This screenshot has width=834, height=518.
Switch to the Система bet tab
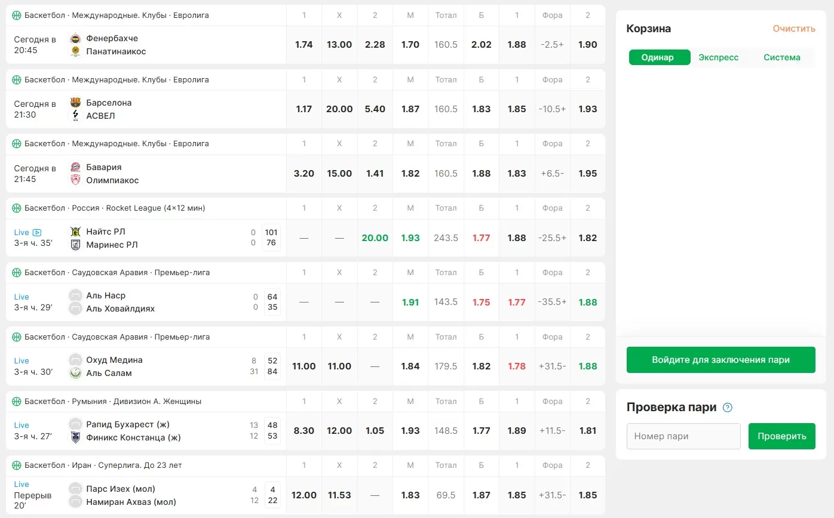coord(781,57)
